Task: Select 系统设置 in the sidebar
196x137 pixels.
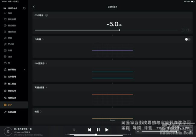Action: [12, 112]
